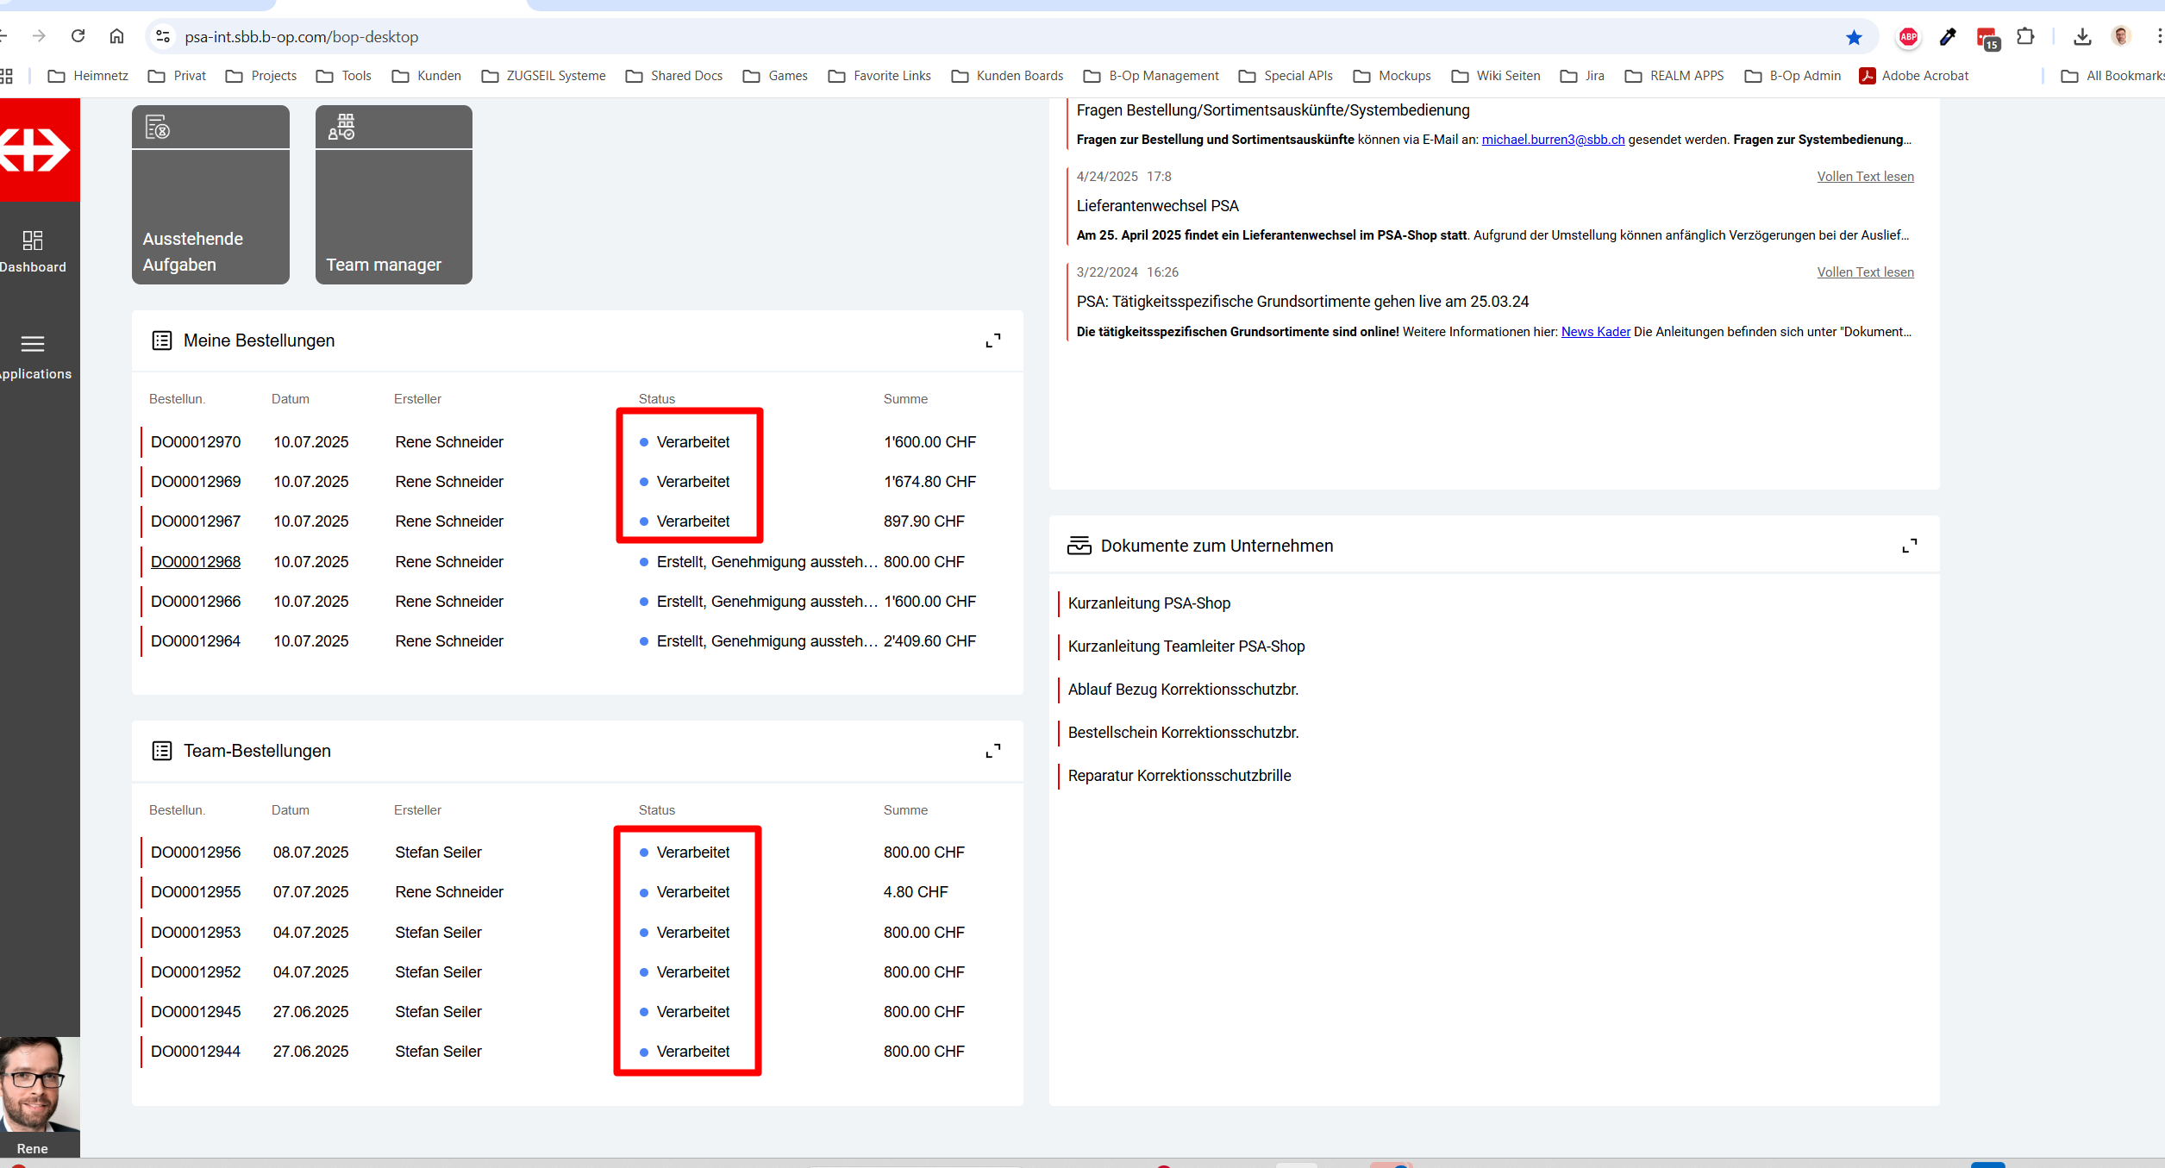Open the Team manager tile
The height and width of the screenshot is (1168, 2165).
pos(393,195)
